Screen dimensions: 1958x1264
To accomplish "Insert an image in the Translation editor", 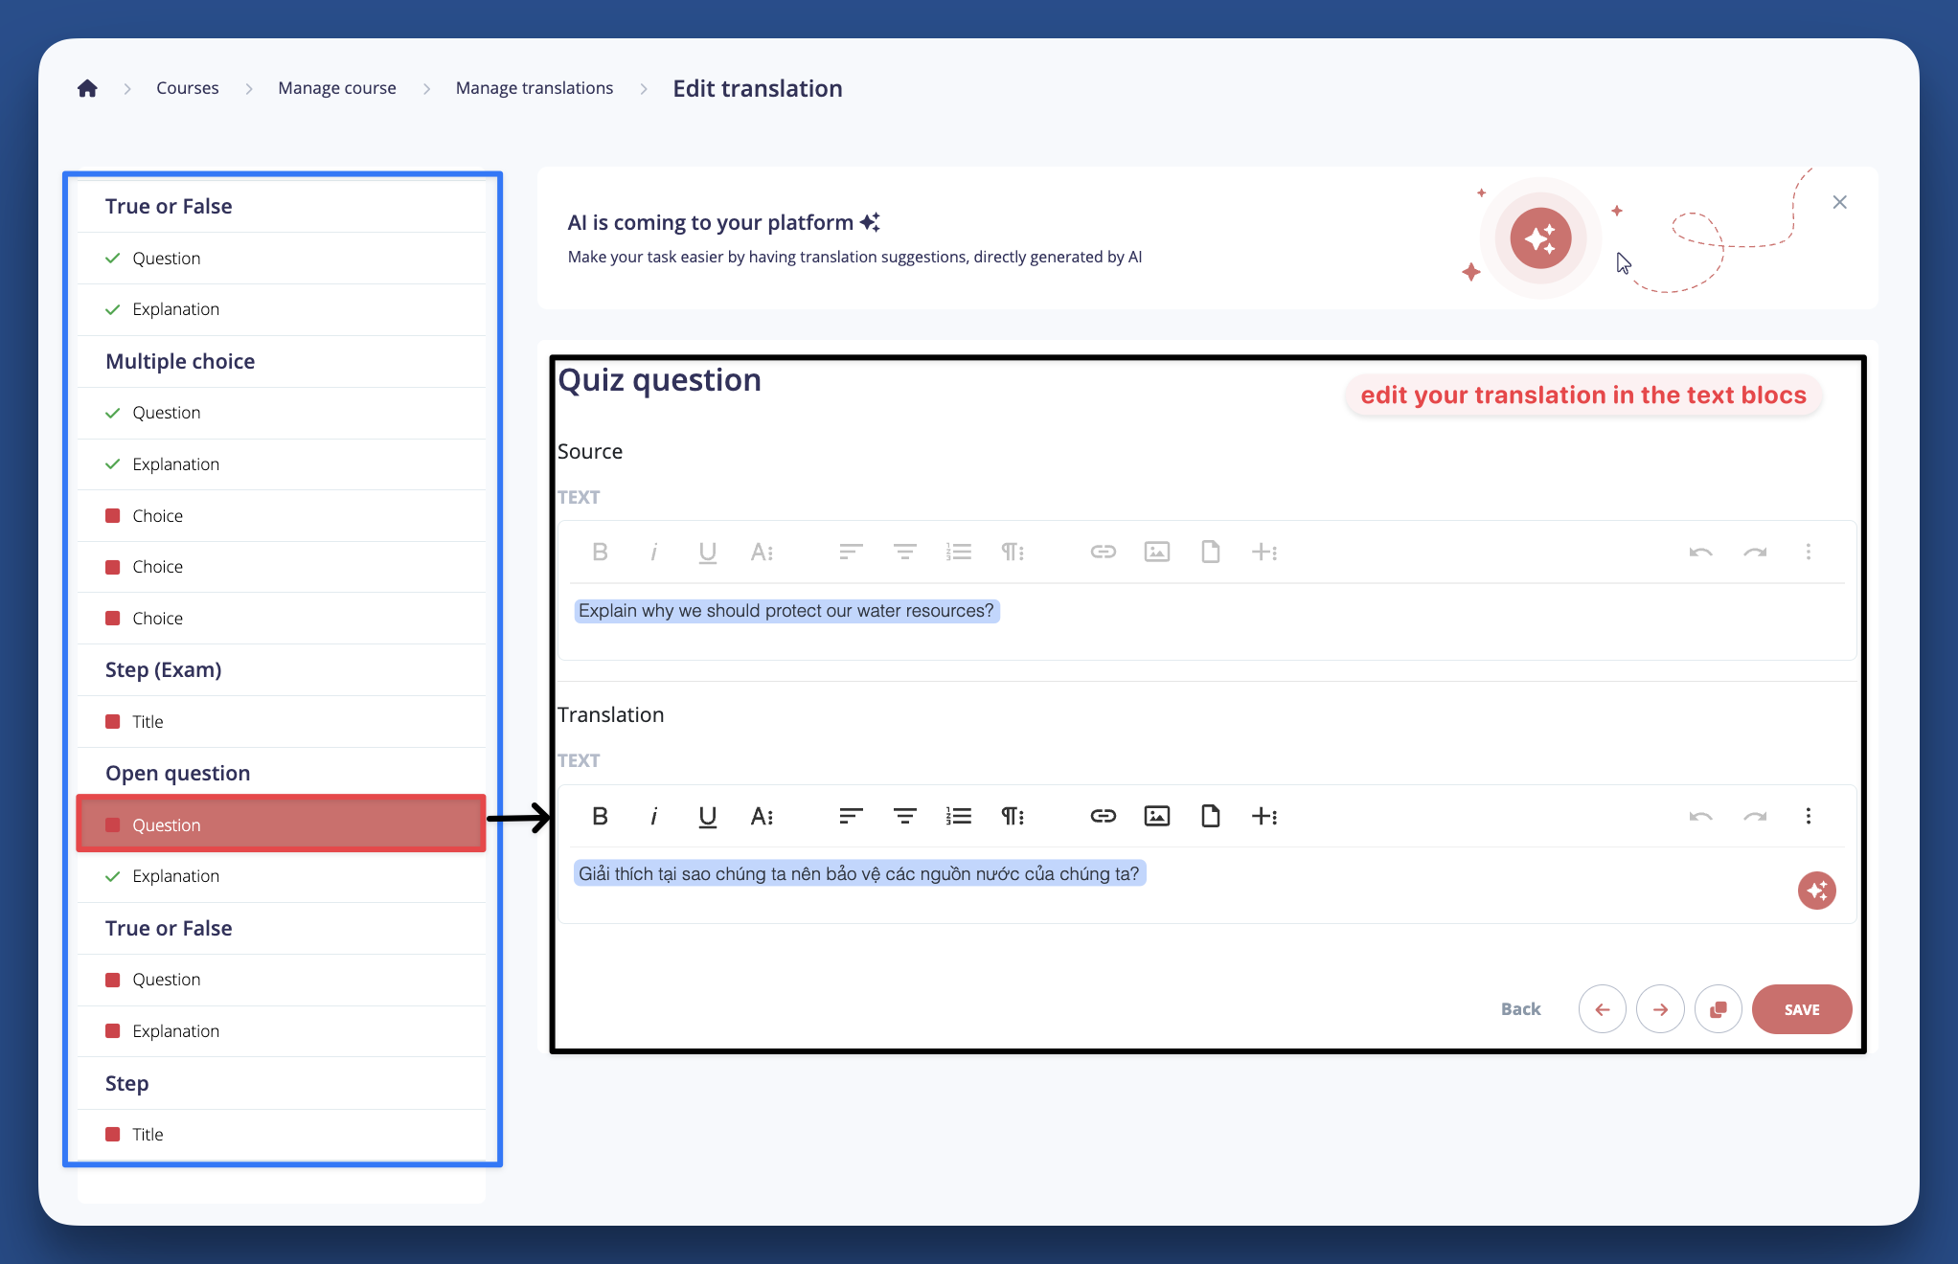I will 1156,816.
